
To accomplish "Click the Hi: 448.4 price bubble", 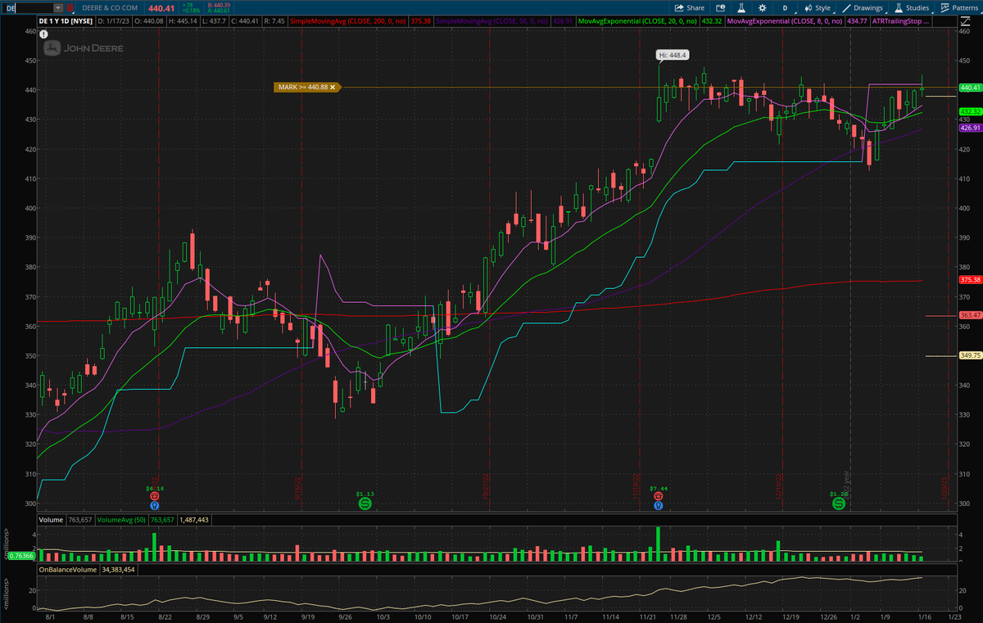I will coord(672,55).
